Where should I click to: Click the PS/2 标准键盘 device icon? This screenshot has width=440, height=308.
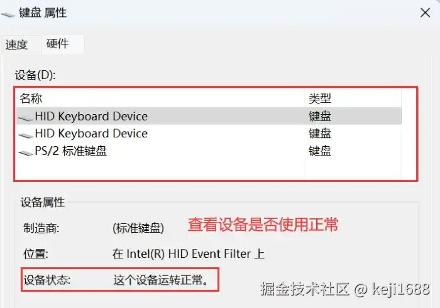[25, 152]
